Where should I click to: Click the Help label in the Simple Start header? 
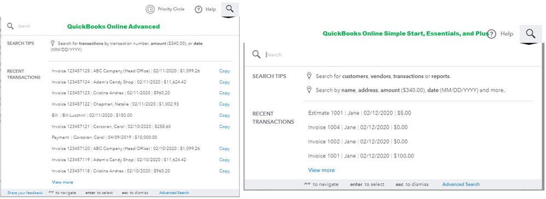[x=507, y=34]
